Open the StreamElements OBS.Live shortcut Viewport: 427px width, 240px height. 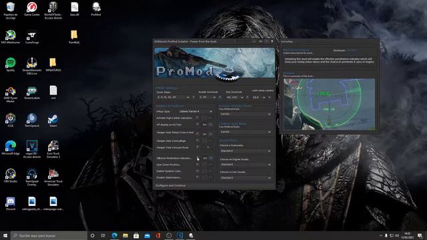click(x=32, y=66)
